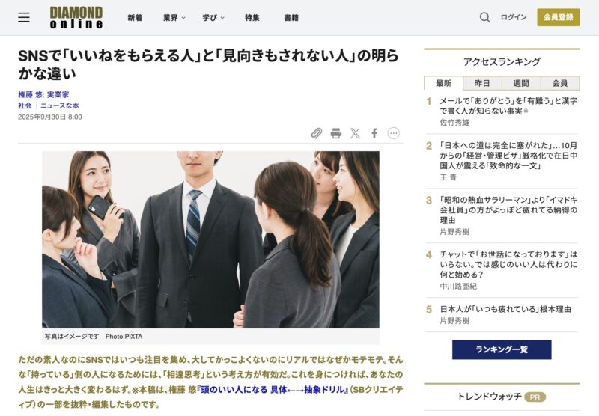Click the paperclip clip-article icon
The width and height of the screenshot is (599, 416).
tap(317, 133)
